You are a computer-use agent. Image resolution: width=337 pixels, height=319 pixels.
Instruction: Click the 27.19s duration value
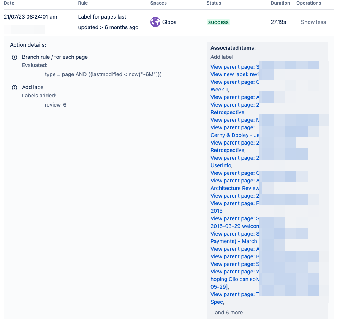[278, 22]
